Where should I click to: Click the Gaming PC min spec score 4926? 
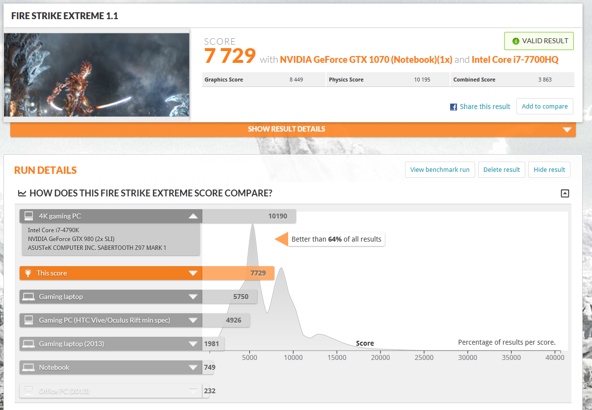point(233,320)
